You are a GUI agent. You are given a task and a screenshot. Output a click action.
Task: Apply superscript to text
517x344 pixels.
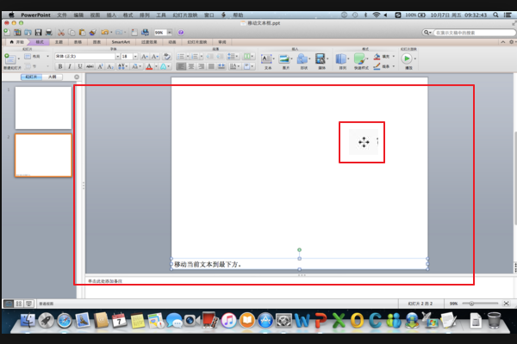tap(100, 66)
